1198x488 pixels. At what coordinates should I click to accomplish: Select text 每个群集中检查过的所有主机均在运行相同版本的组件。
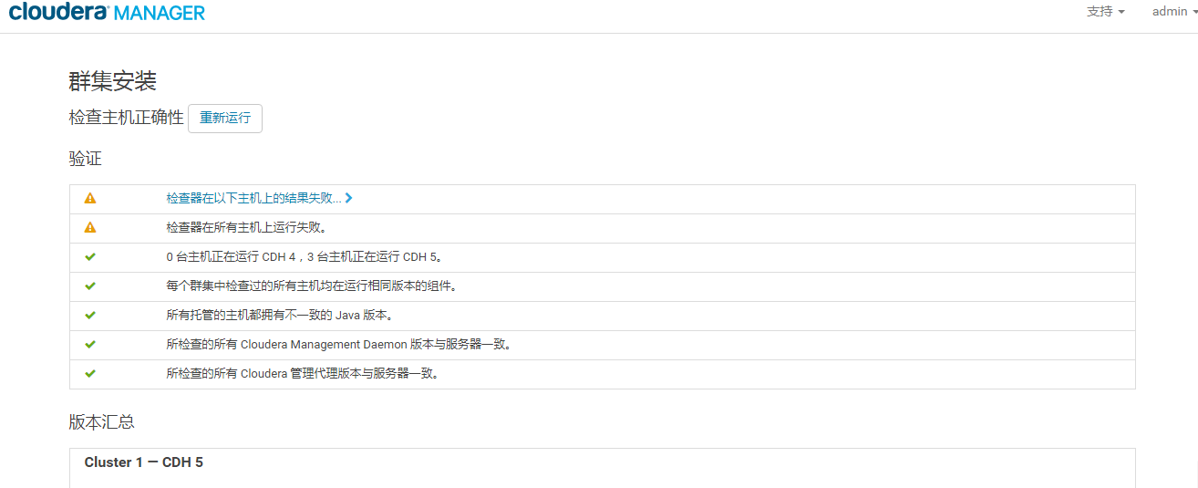pos(312,286)
